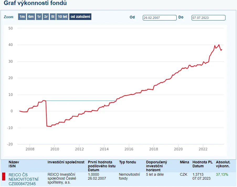Click the 37,13% performance value
Image resolution: width=237 pixels, height=187 pixels.
[222, 174]
